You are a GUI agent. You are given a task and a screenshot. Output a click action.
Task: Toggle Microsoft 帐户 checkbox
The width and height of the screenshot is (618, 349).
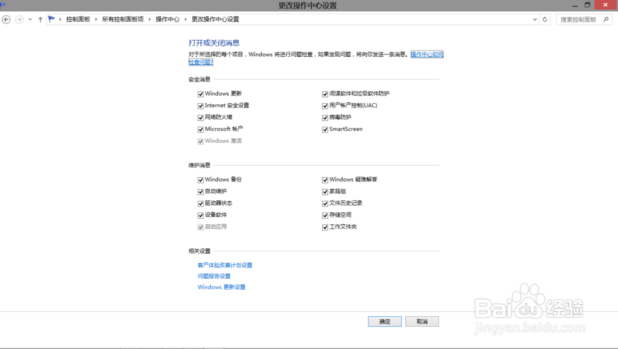coord(201,130)
